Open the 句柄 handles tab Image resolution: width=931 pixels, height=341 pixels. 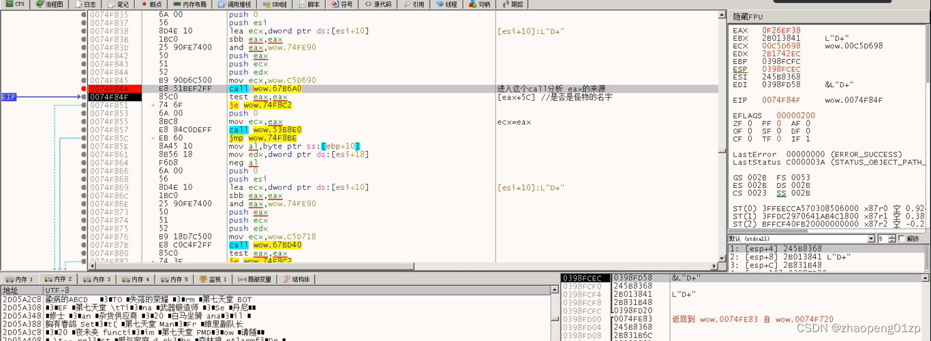tap(480, 4)
